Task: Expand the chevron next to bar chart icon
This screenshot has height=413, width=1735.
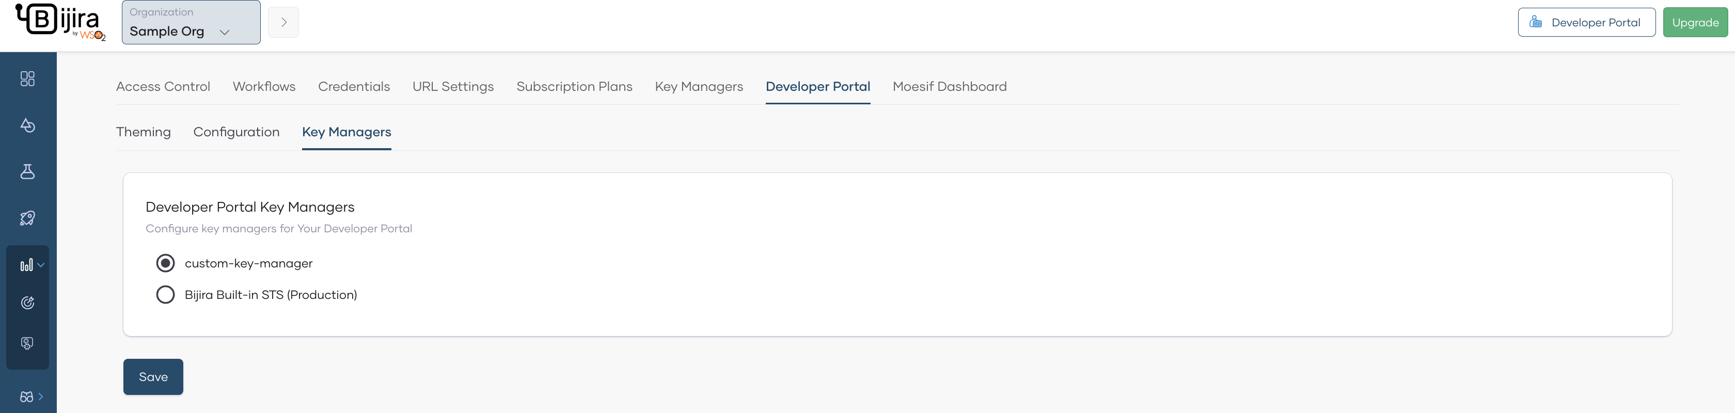Action: [x=41, y=265]
